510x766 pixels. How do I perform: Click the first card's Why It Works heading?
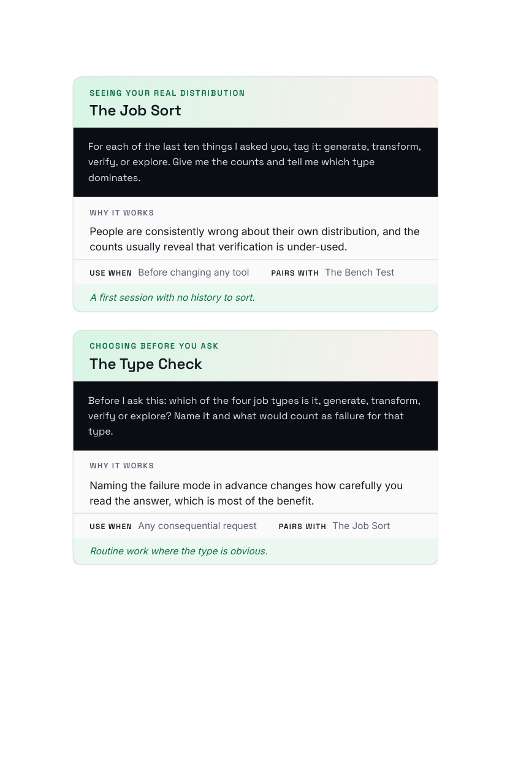coord(122,213)
